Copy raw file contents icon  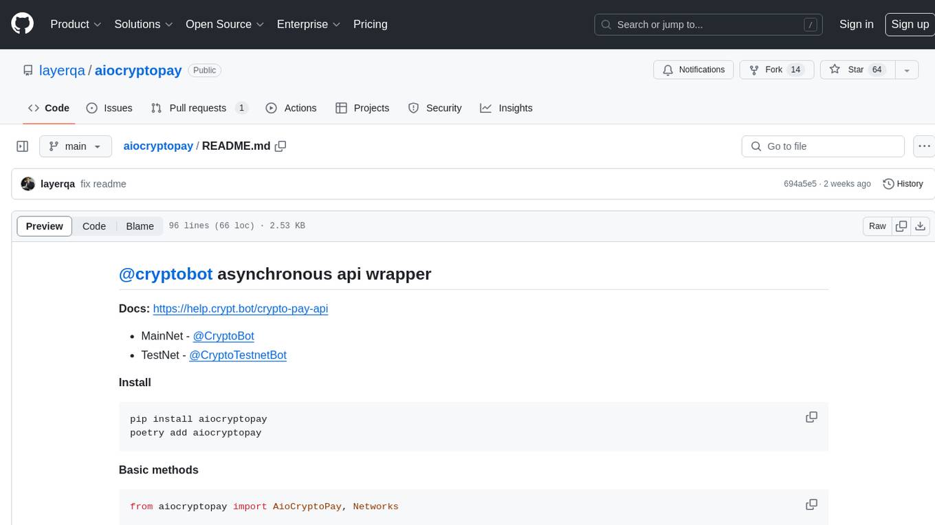[901, 226]
